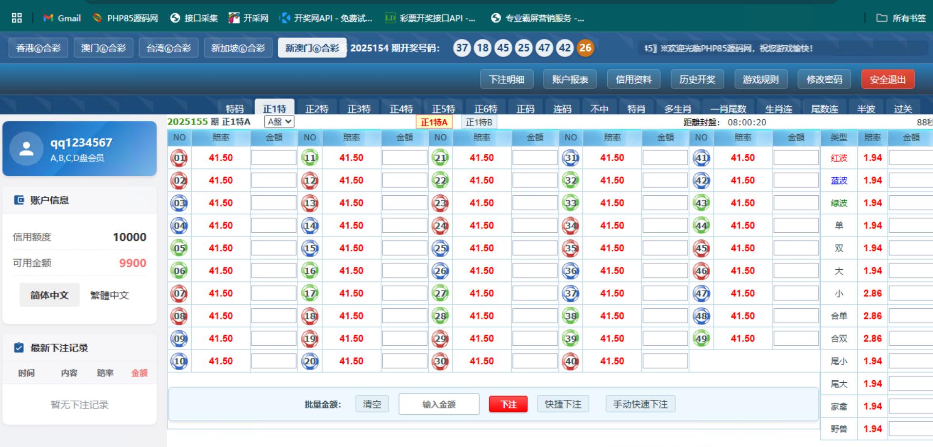This screenshot has height=447, width=933.
Task: Click the 输入金额 batch amount field
Action: [439, 404]
